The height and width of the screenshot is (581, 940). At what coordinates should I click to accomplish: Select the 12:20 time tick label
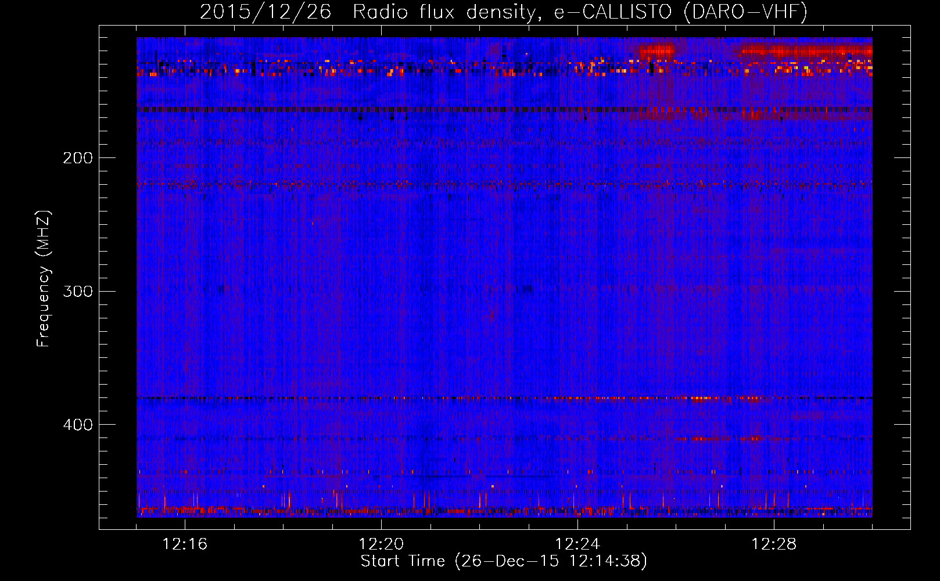point(381,544)
